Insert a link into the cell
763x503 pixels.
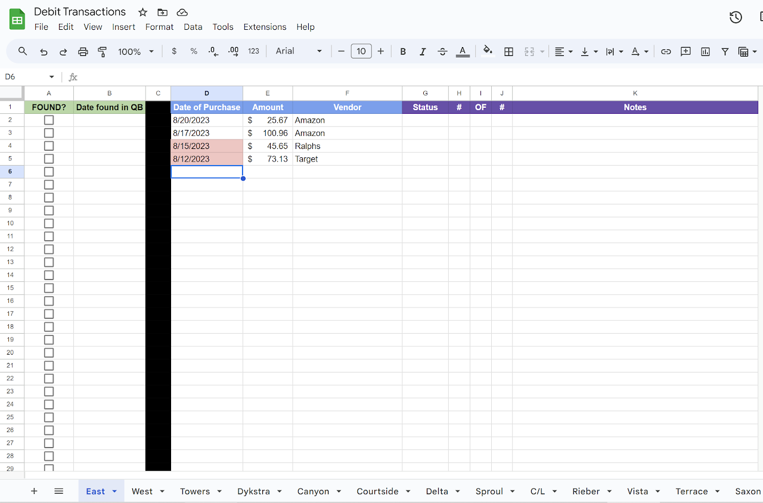(x=666, y=51)
